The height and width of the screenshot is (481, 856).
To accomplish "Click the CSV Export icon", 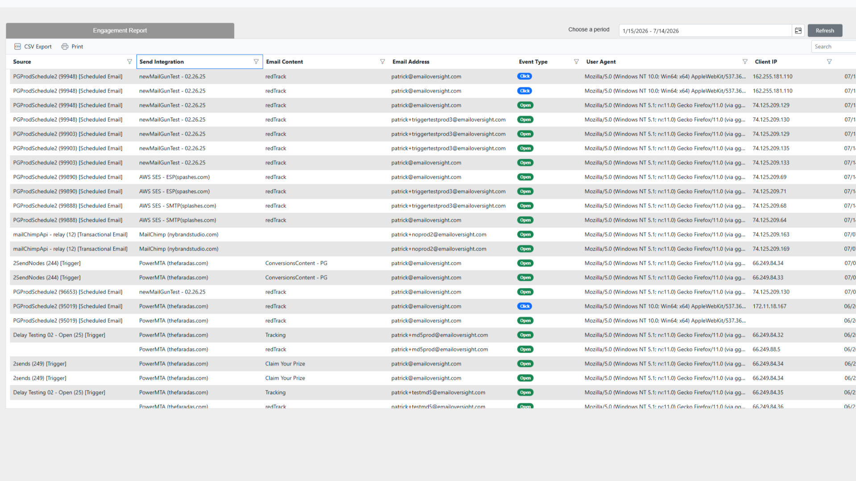I will 17,46.
